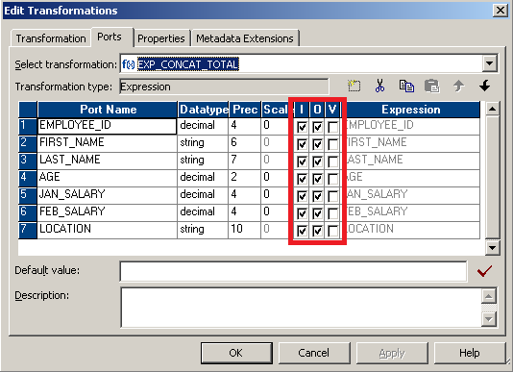Viewport: 513px width, 372px height.
Task: Click the Port Name column header
Action: [108, 110]
